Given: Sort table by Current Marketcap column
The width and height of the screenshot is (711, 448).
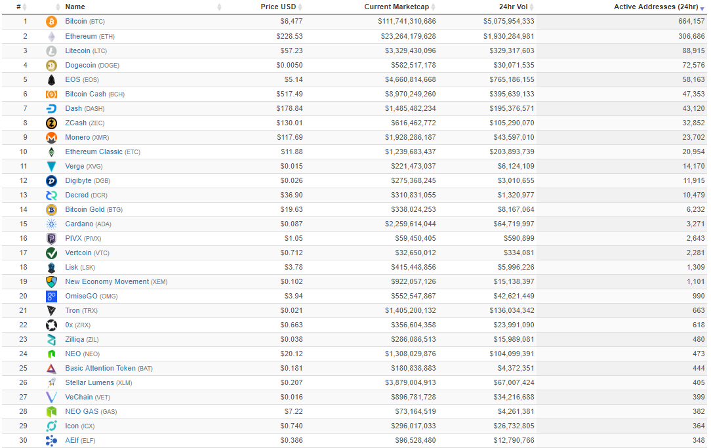Looking at the screenshot, I should 399,7.
